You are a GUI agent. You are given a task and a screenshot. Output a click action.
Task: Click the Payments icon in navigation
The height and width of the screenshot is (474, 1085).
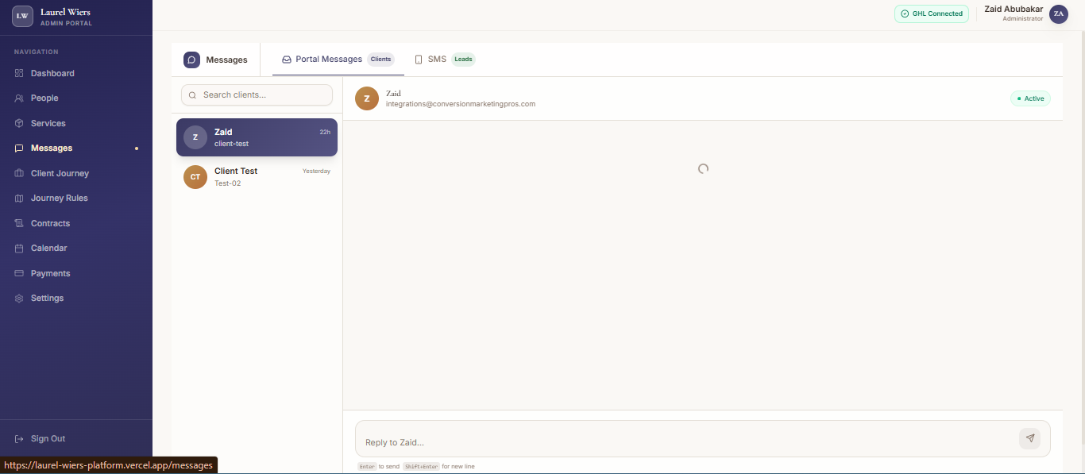pos(17,272)
